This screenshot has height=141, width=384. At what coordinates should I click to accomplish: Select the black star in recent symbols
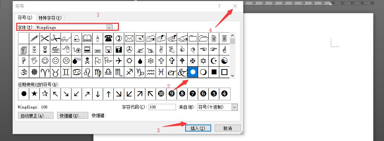[x=34, y=94]
